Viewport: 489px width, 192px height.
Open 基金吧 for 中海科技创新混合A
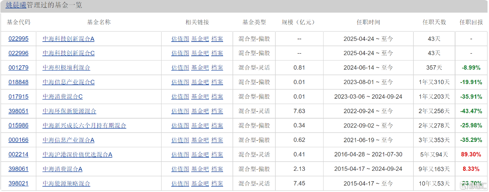[x=200, y=39]
